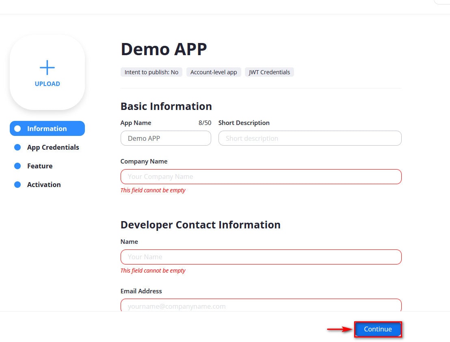Focus the App Name input field
450x342 pixels.
pyautogui.click(x=166, y=138)
